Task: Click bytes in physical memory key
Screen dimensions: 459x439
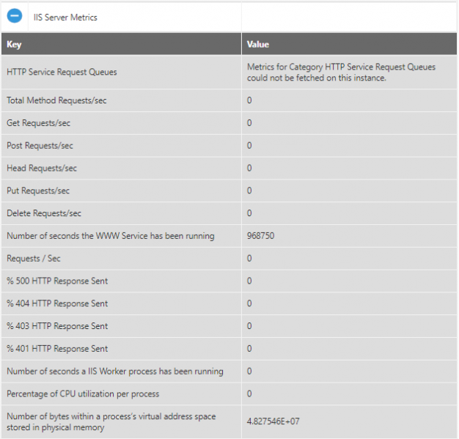Action: (111, 421)
